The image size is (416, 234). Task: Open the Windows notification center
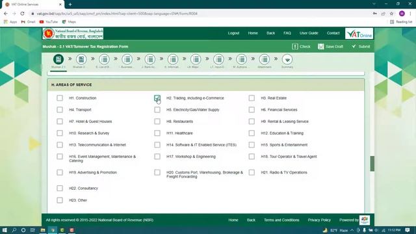point(408,230)
